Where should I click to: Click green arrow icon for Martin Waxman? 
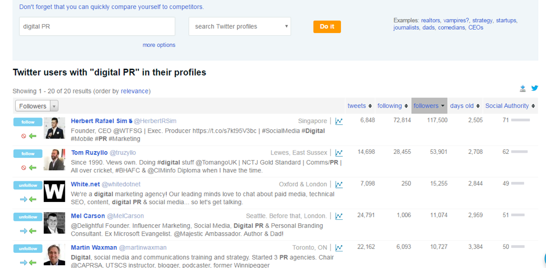pos(32,263)
